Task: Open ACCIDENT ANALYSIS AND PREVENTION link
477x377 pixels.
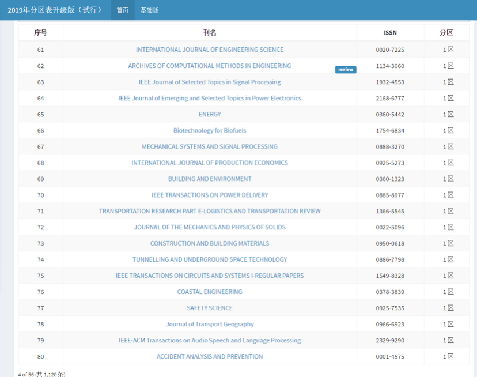Action: [210, 356]
